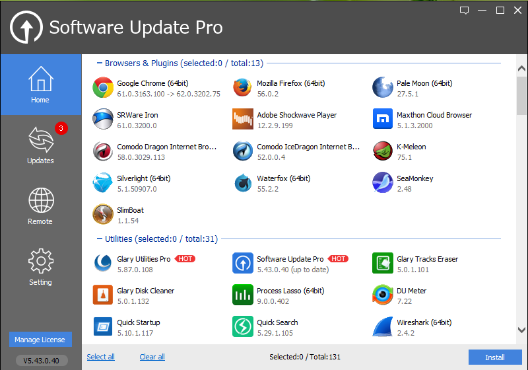
Task: Select the Process Lasso icon
Action: click(243, 295)
